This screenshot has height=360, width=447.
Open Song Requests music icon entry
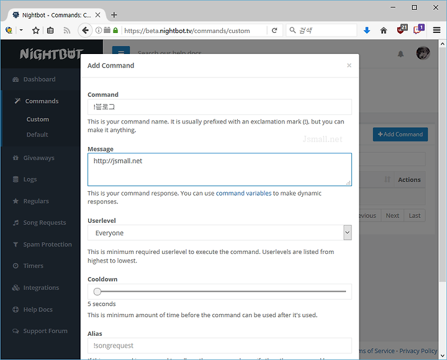[40, 223]
